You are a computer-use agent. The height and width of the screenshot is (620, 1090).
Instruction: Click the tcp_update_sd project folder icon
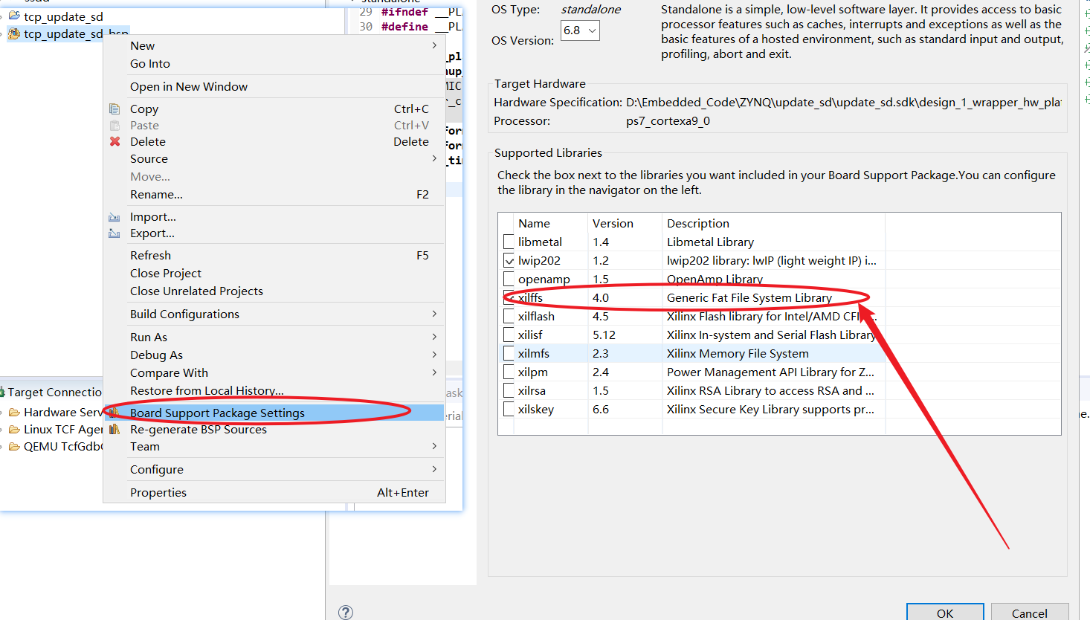[14, 16]
